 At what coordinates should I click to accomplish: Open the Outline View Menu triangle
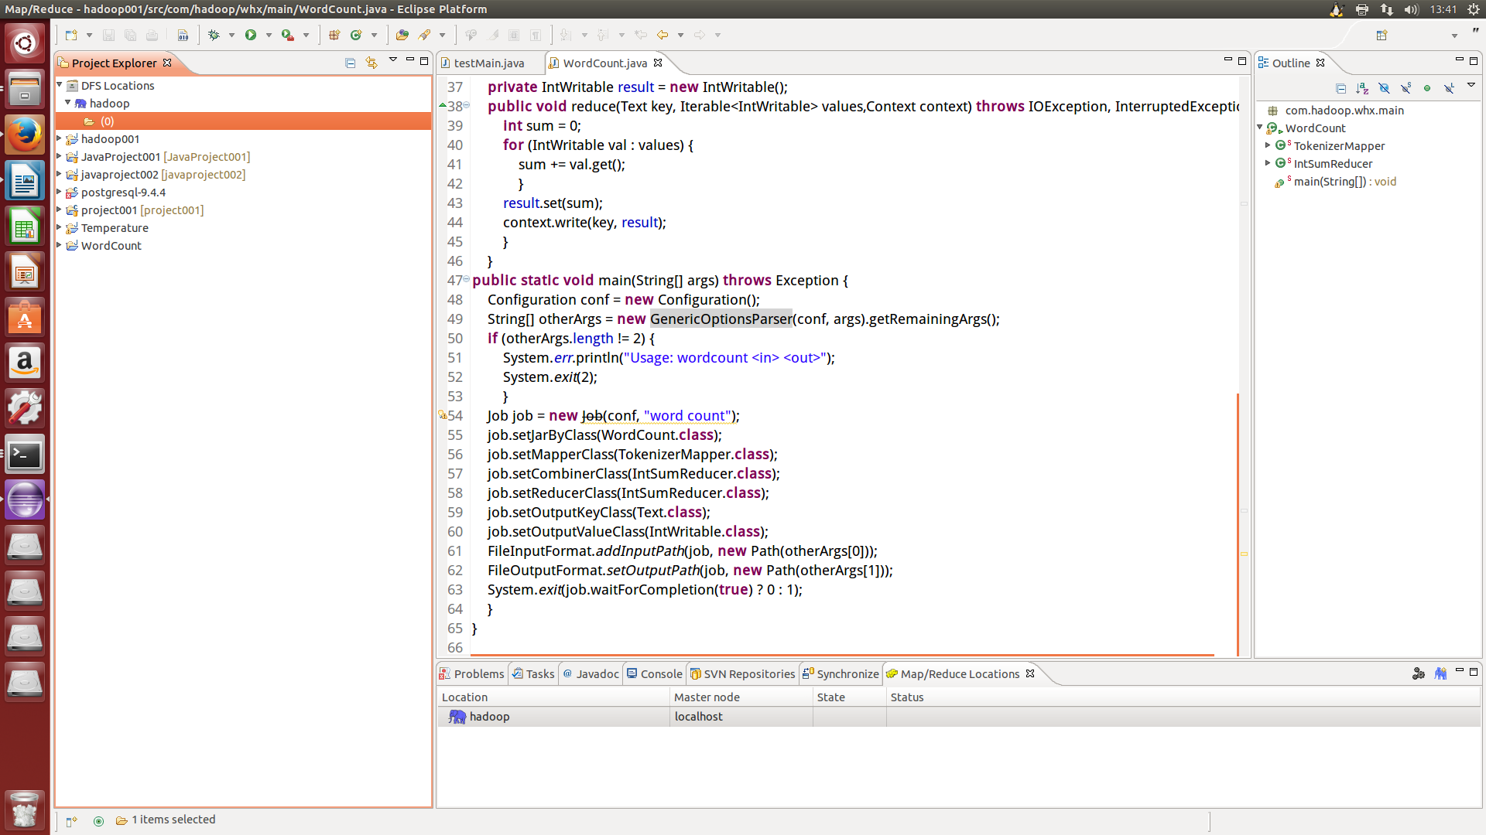click(1471, 86)
